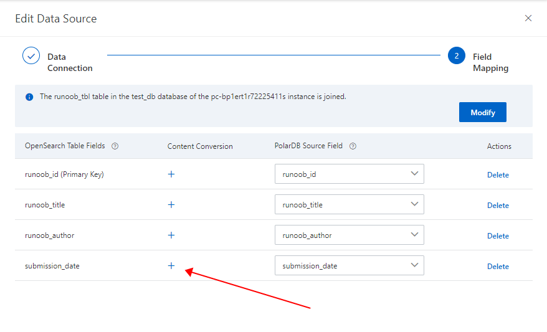This screenshot has width=547, height=332.
Task: Go to the Data Connection step
Action: point(70,62)
